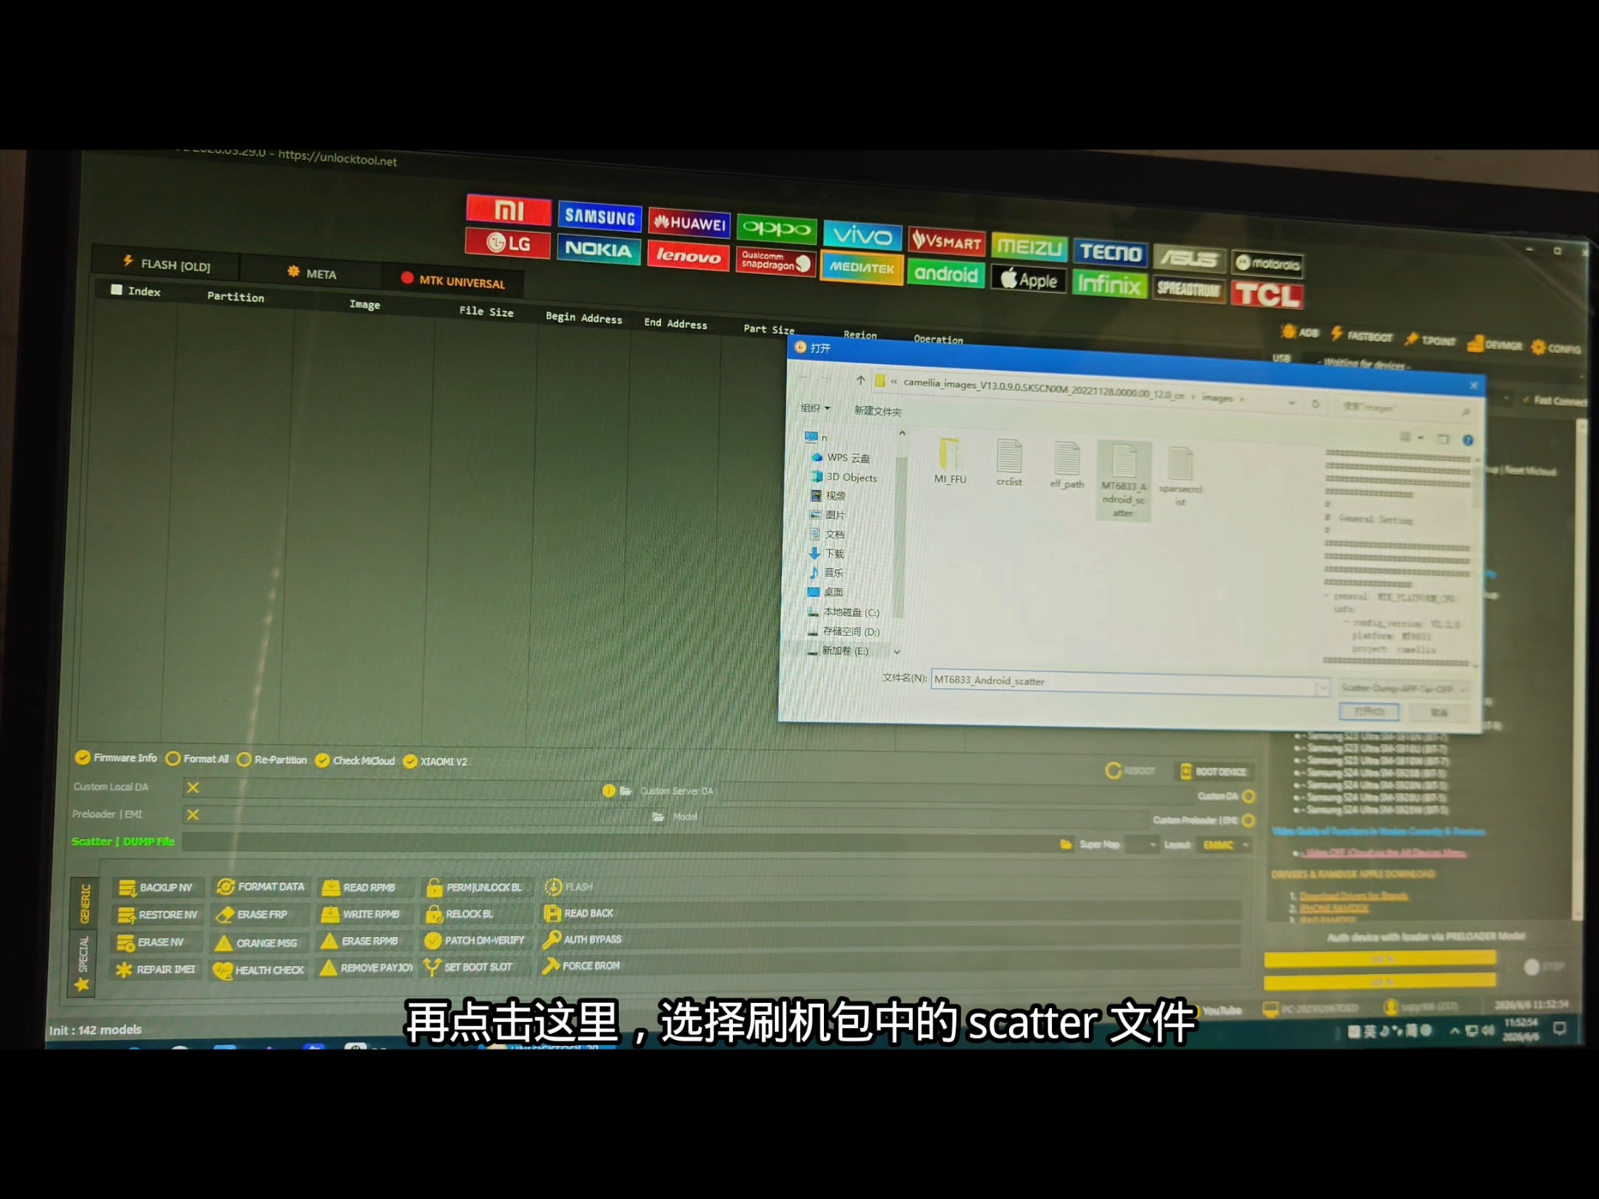Select the Lenovo brand logo
1599x1199 pixels.
pos(688,255)
